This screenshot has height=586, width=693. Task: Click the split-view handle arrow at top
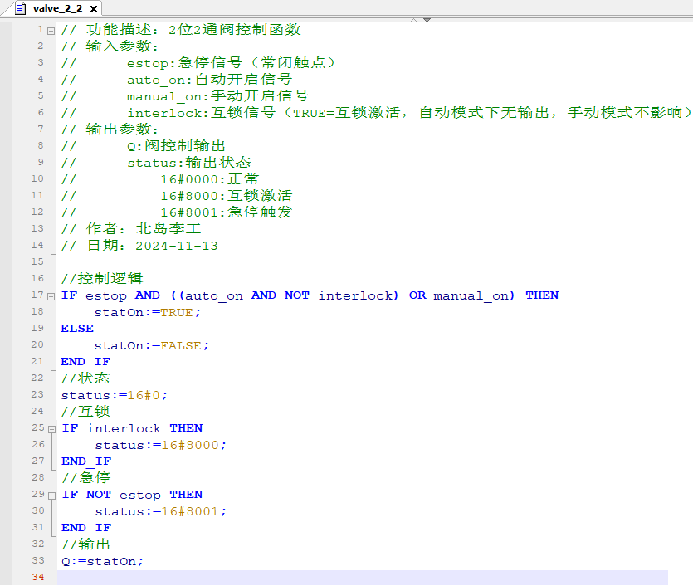click(427, 19)
